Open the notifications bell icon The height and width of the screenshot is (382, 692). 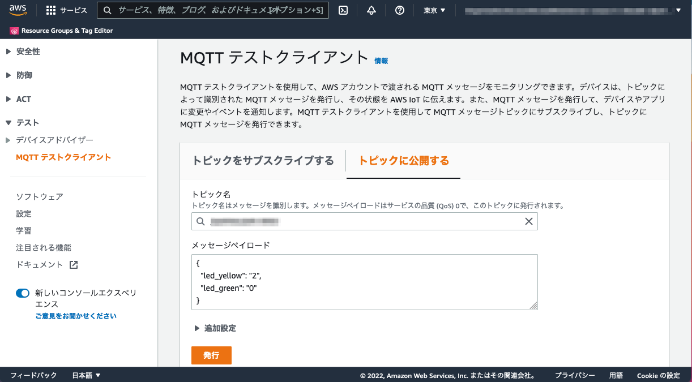[x=371, y=10]
